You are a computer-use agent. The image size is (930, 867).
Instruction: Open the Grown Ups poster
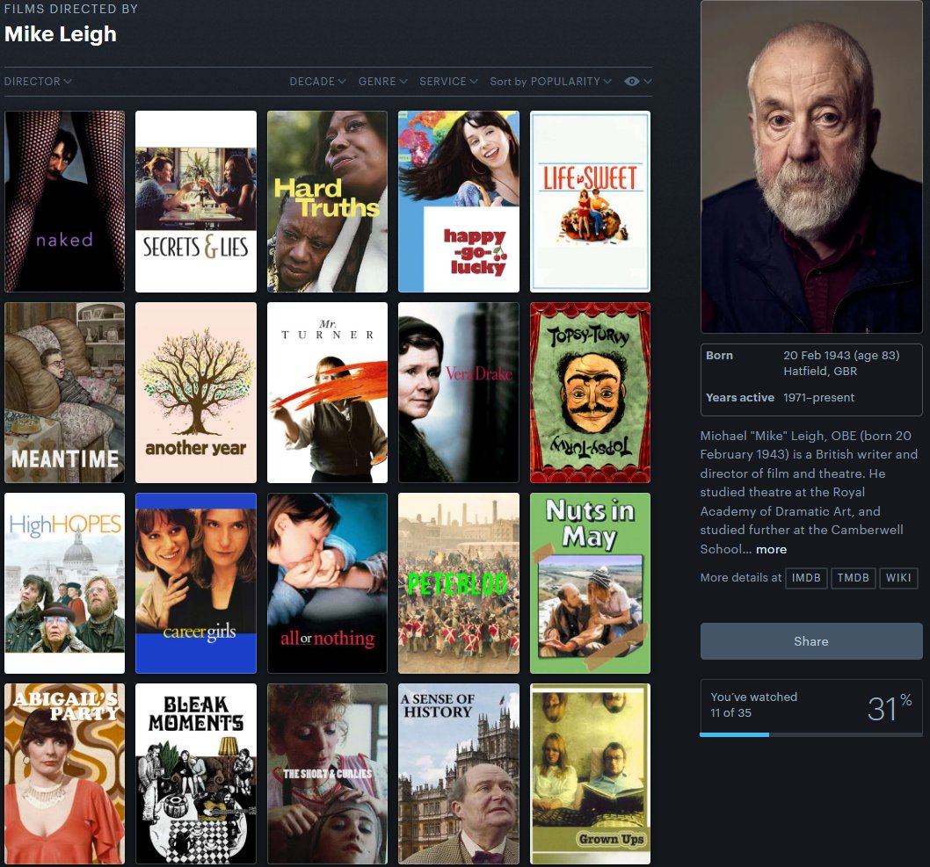590,773
